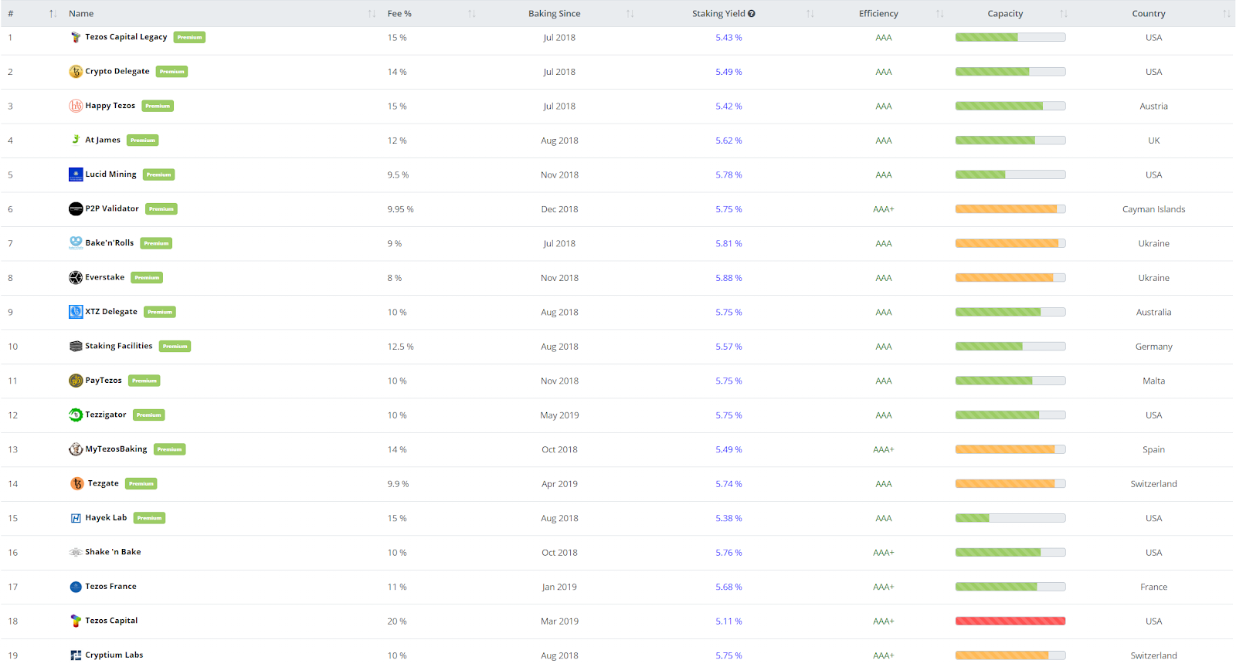Click Premium badge next to MyTezosBaking
Image resolution: width=1236 pixels, height=667 pixels.
point(170,449)
